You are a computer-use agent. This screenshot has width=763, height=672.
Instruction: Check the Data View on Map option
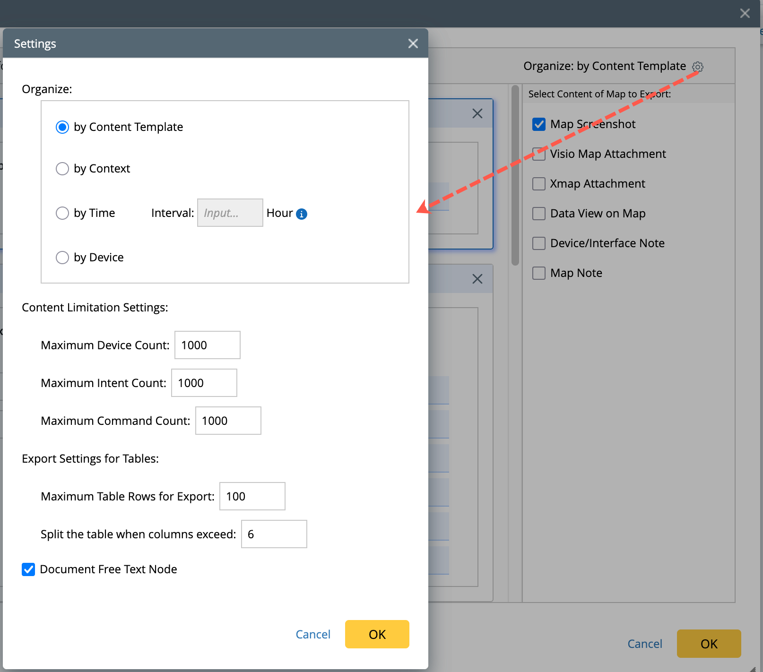pyautogui.click(x=539, y=214)
